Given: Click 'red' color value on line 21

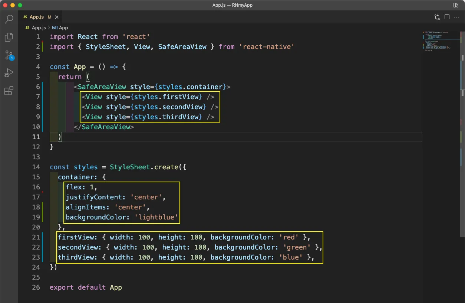Looking at the screenshot, I should click(289, 237).
